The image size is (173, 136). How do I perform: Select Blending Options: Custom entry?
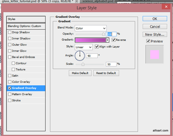coord(26,26)
